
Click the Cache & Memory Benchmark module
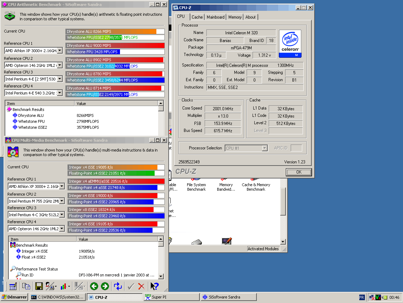256,187
